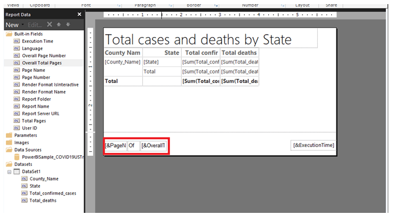Click the database icon beside PowerBISample_COVID19US

tap(17, 158)
